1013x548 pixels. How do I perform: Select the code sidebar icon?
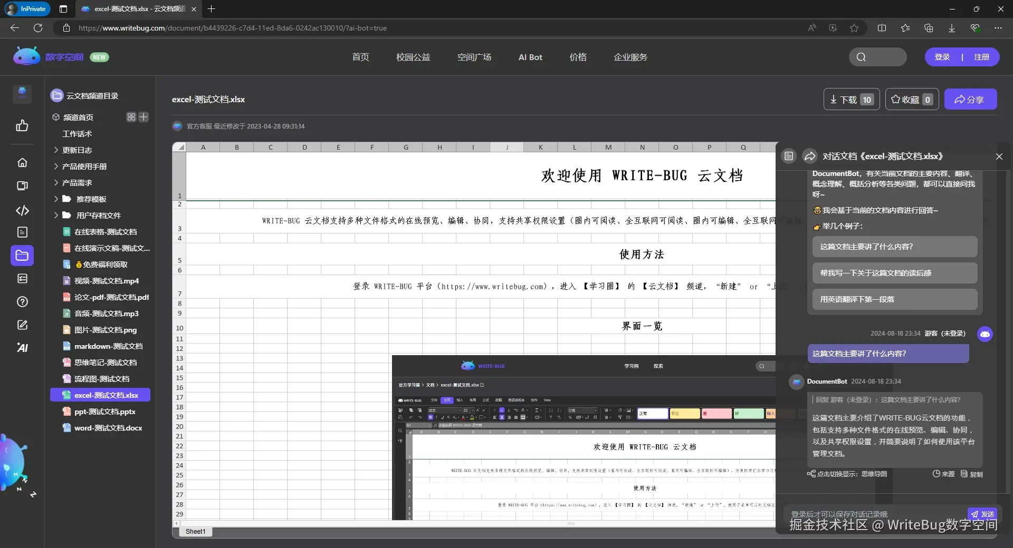[22, 210]
